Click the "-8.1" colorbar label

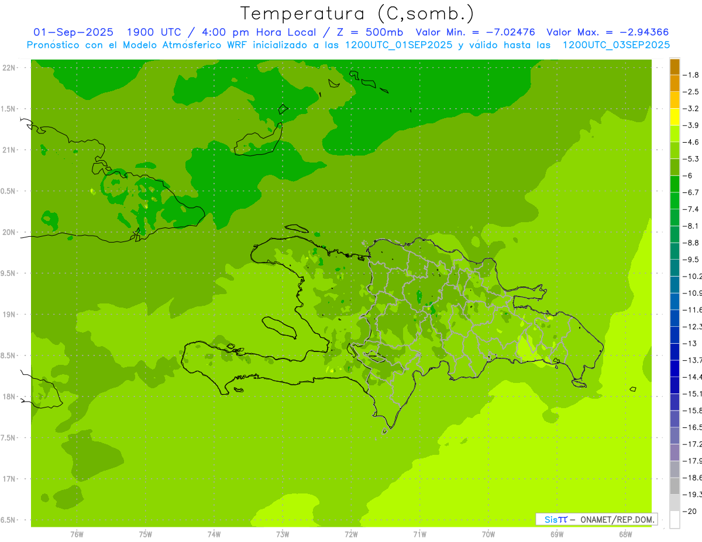point(691,226)
